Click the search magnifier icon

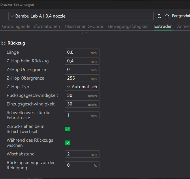pos(168,16)
